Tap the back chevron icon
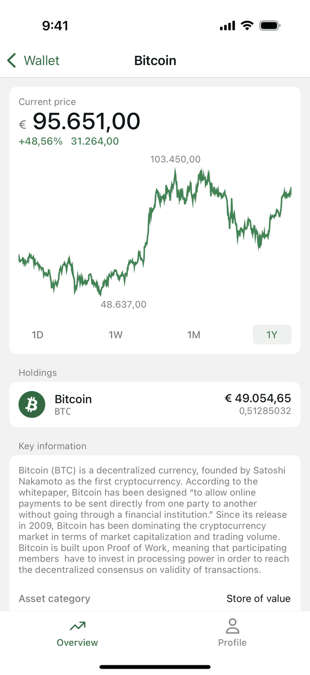This screenshot has width=310, height=675. [12, 61]
